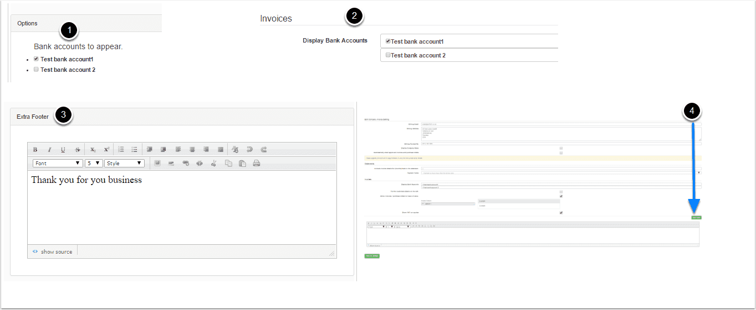Click inside the 'Thank you for you business' text area

click(182, 207)
